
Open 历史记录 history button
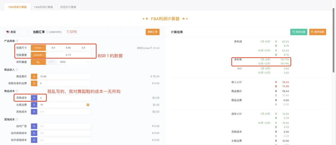point(299,32)
